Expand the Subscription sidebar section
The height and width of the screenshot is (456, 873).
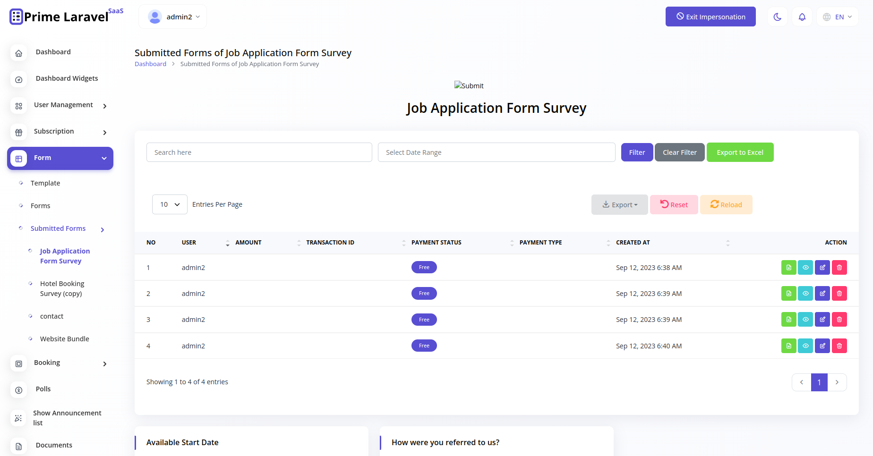pos(53,131)
